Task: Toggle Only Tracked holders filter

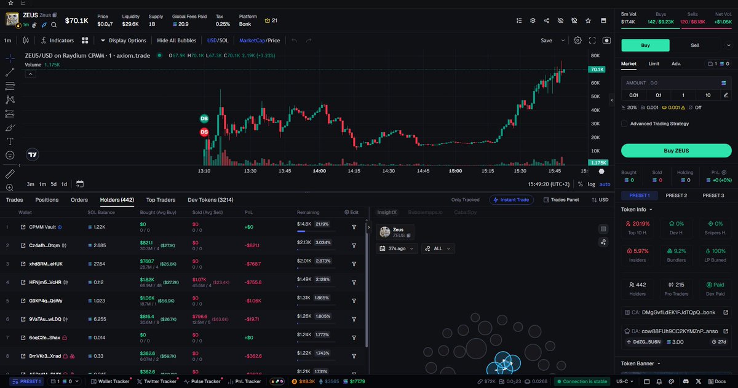Action: [466, 200]
